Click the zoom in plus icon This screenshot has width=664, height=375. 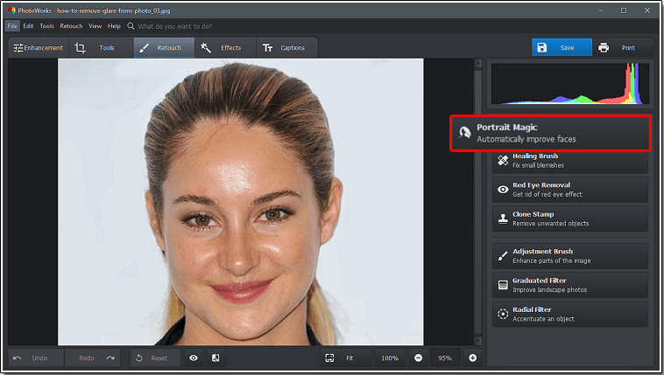(472, 358)
